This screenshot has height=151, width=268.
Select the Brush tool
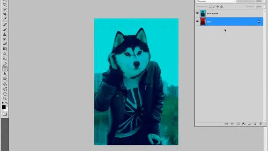click(5, 29)
